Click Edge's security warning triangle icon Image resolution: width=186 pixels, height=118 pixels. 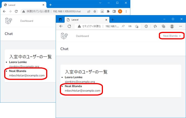click(x=79, y=26)
